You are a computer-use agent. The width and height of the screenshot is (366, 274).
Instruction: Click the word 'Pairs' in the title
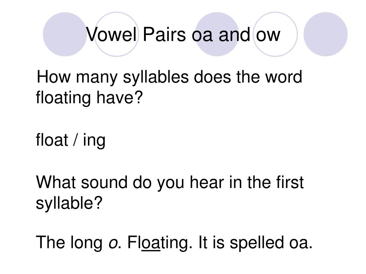164,35
